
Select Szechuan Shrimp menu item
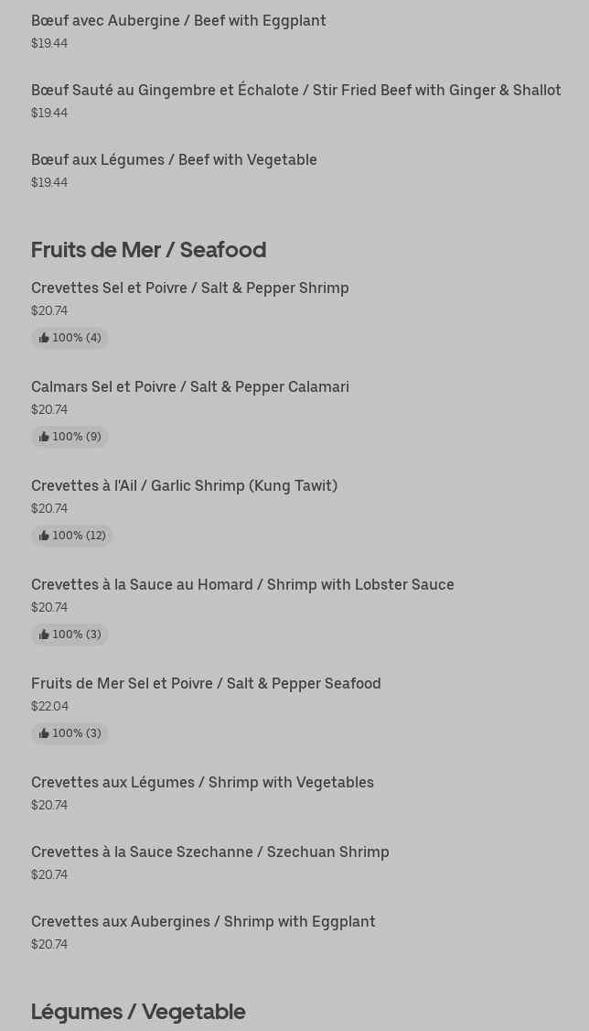[x=209, y=852]
